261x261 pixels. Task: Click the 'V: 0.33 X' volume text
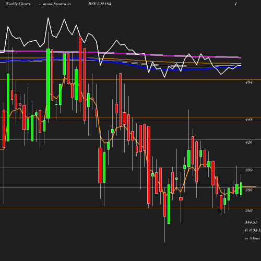click(253, 230)
